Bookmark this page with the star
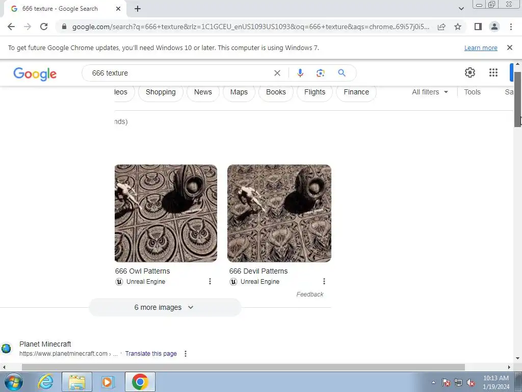Viewport: 522px width, 392px height. point(458,27)
